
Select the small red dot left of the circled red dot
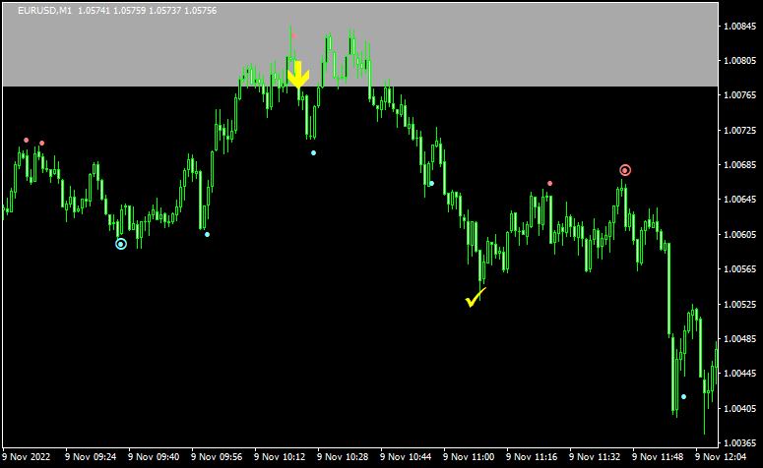point(549,183)
